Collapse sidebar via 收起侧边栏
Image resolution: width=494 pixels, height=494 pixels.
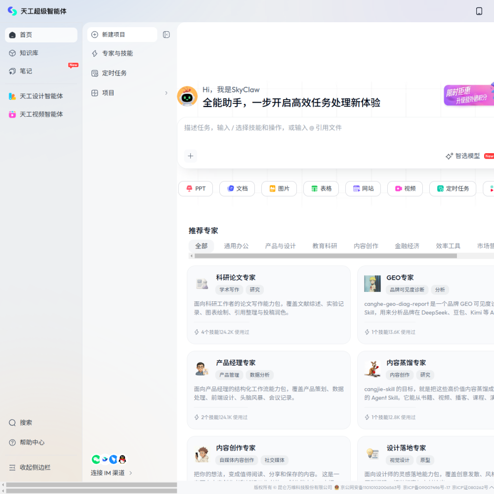click(x=41, y=467)
